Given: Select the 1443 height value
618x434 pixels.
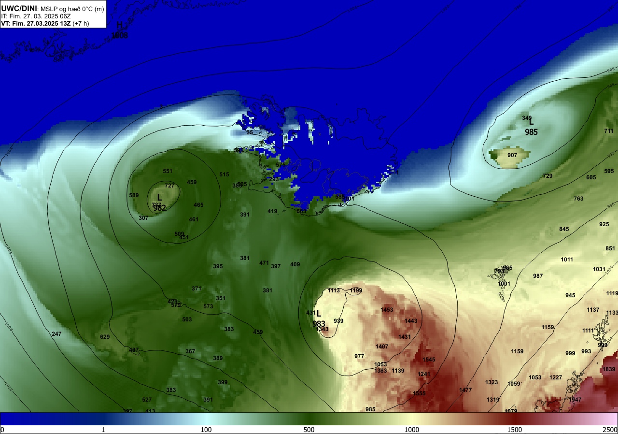Looking at the screenshot, I should 411,321.
